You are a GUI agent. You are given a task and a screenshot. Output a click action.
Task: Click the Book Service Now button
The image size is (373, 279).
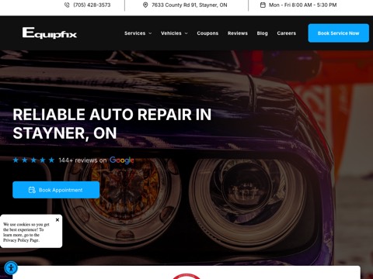338,33
